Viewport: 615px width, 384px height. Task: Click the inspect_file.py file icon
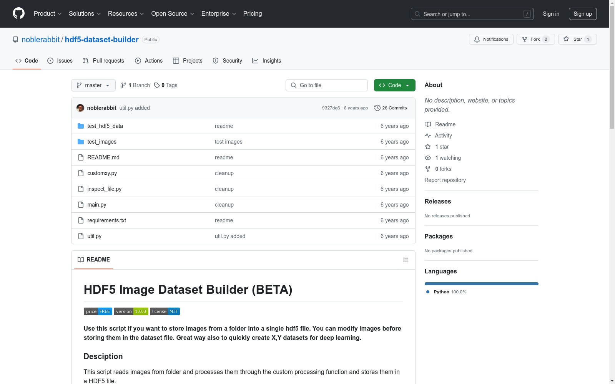81,189
